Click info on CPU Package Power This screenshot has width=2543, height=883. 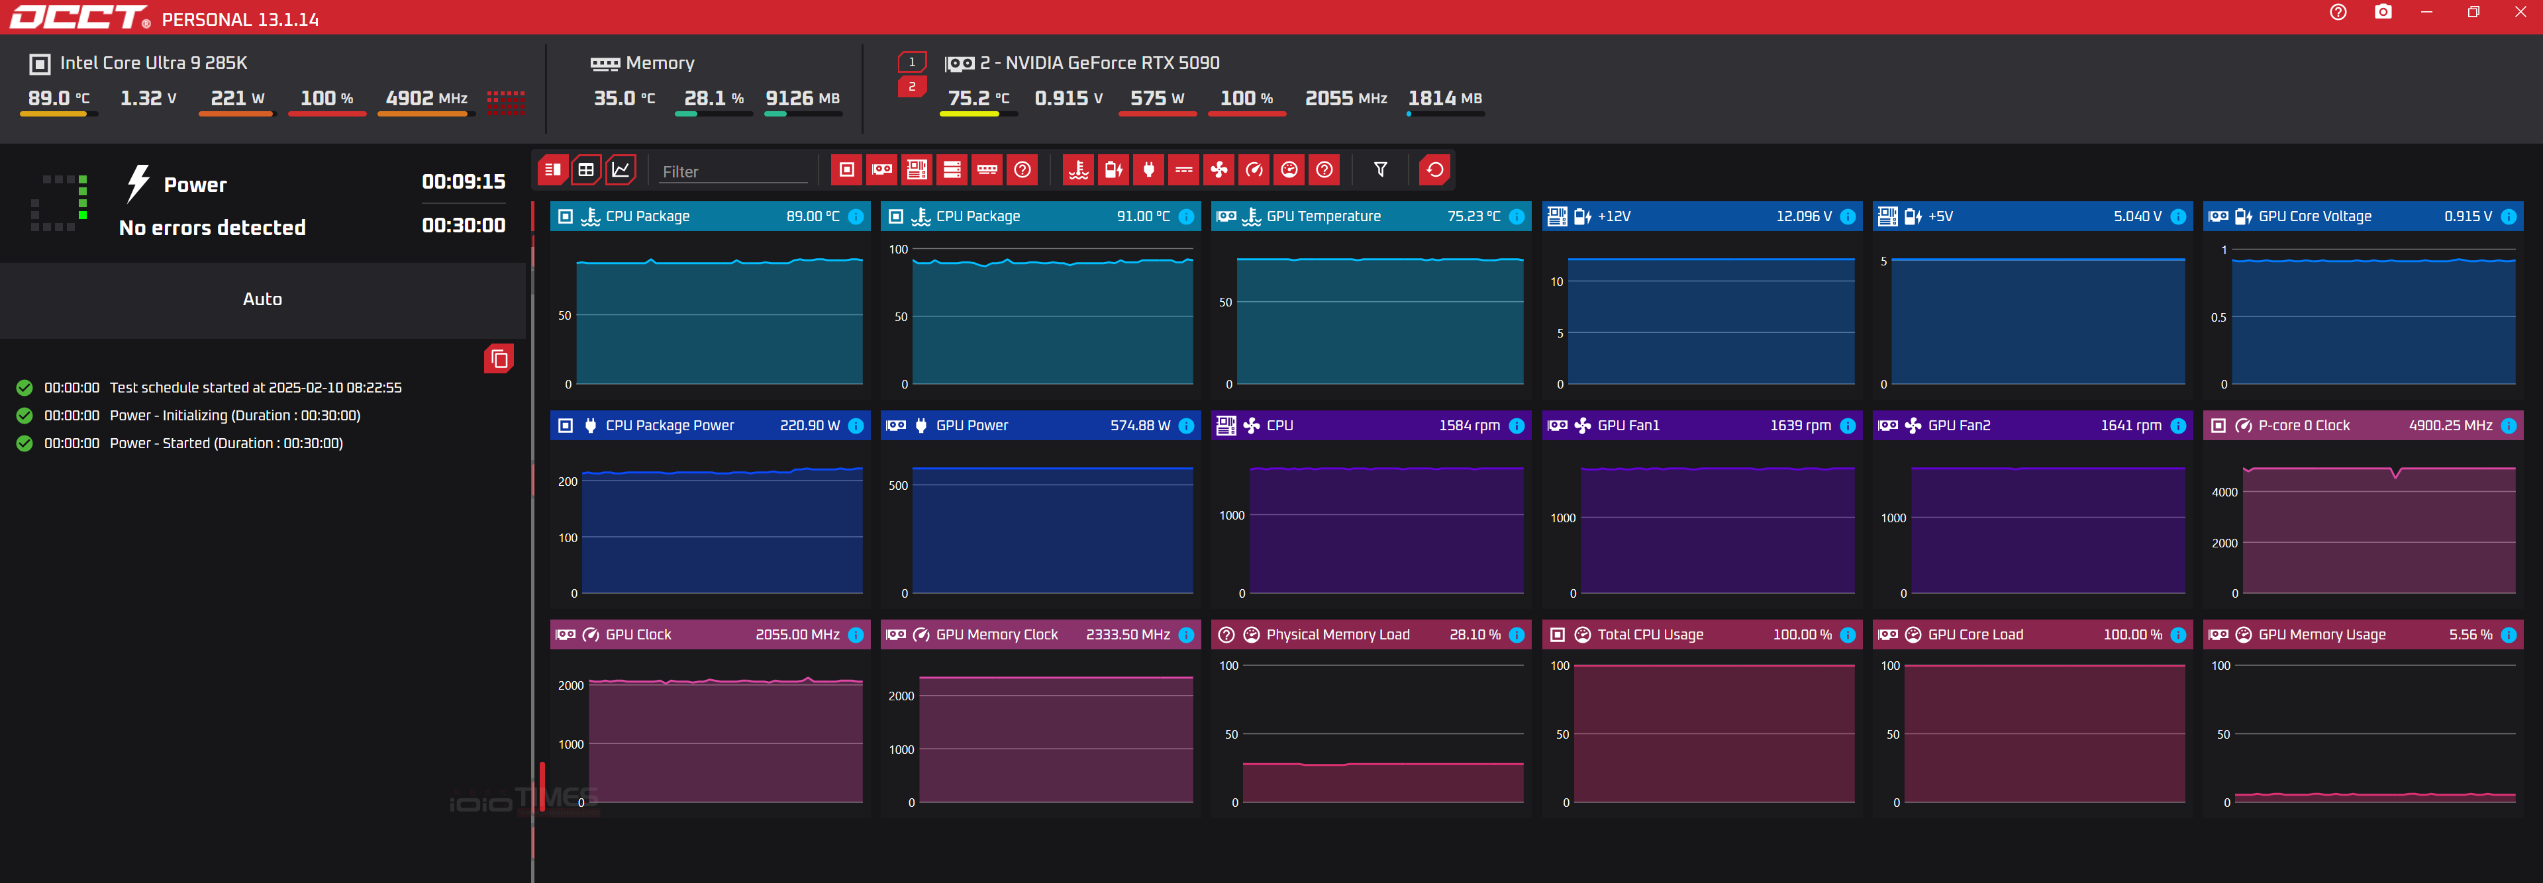(x=856, y=425)
